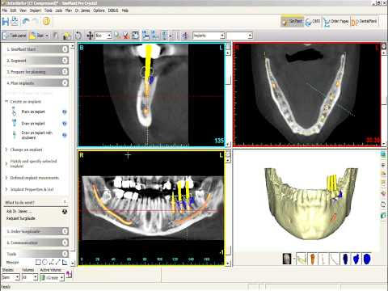Click the Save disk icon
Screen dimensions: 388x291
coord(6,21)
